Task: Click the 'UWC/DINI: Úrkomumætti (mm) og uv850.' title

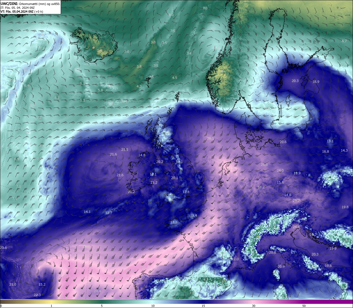Action: click(x=30, y=4)
